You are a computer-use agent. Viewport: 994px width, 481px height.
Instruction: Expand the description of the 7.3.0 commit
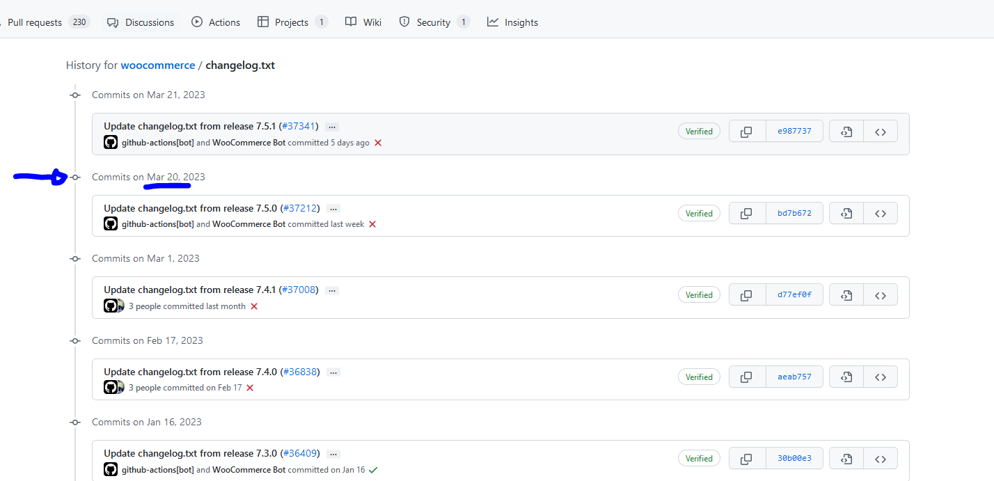[x=333, y=452]
